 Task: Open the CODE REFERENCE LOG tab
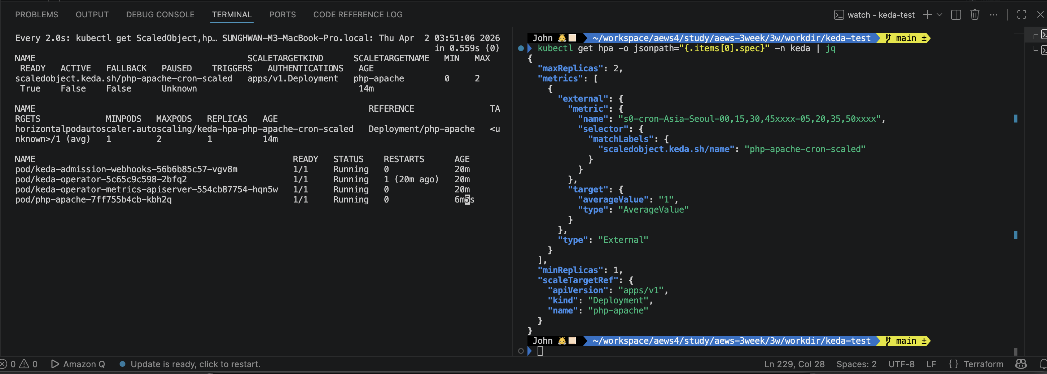358,15
